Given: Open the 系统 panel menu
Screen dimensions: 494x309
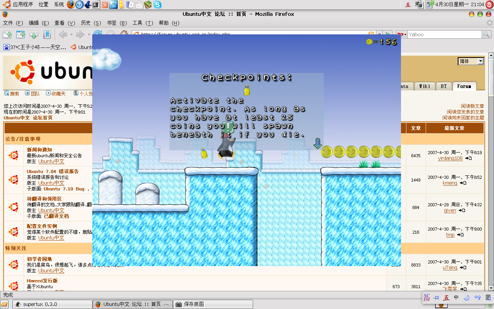Looking at the screenshot, I should pyautogui.click(x=59, y=5).
